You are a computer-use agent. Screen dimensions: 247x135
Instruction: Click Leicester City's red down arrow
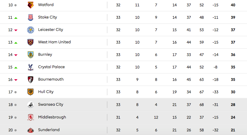point(16,30)
